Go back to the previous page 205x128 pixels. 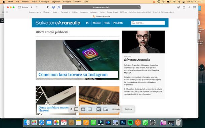pos(32,7)
